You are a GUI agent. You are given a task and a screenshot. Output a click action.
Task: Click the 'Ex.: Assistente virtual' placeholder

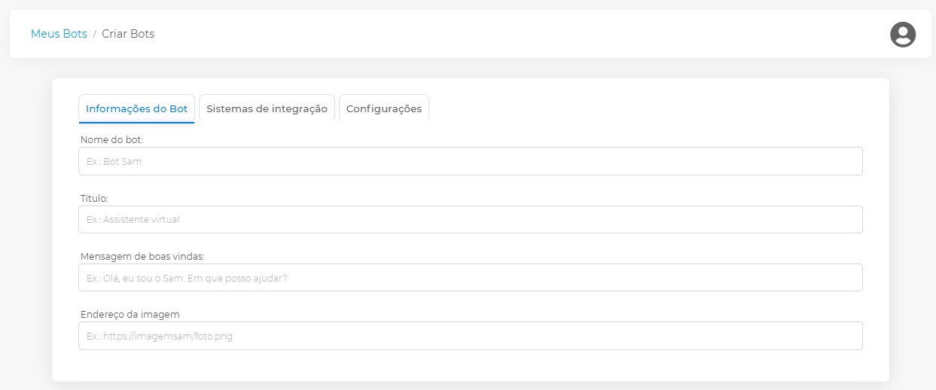point(133,220)
